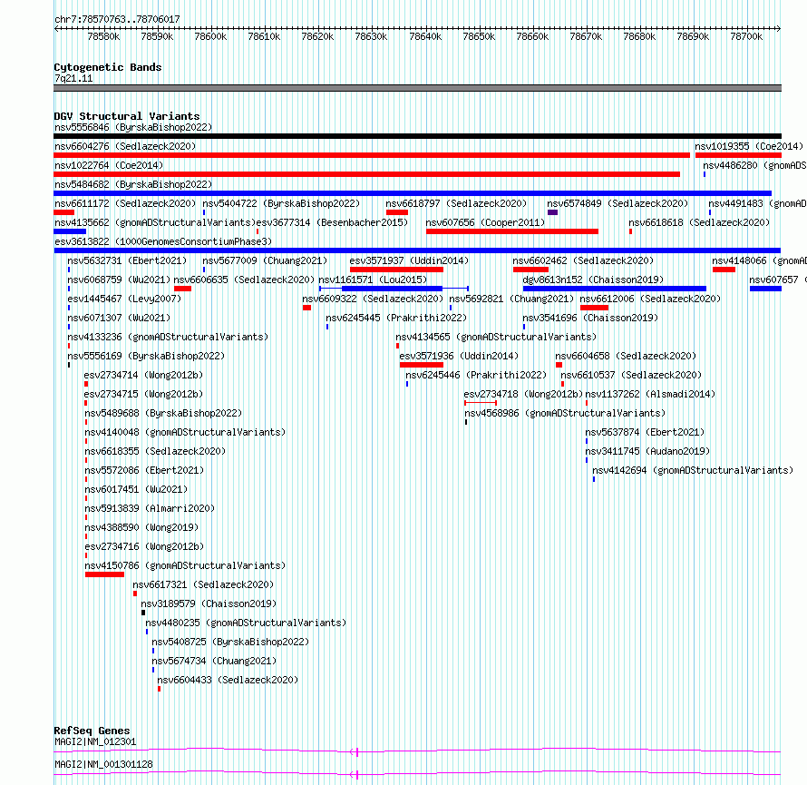
Task: Open nsv3541696 (Chaisson2019) label
Action: point(590,318)
